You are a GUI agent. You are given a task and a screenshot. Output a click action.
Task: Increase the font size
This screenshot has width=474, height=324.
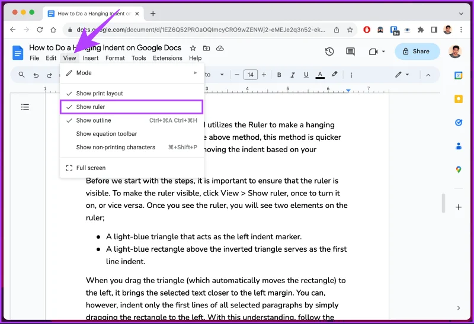[264, 75]
